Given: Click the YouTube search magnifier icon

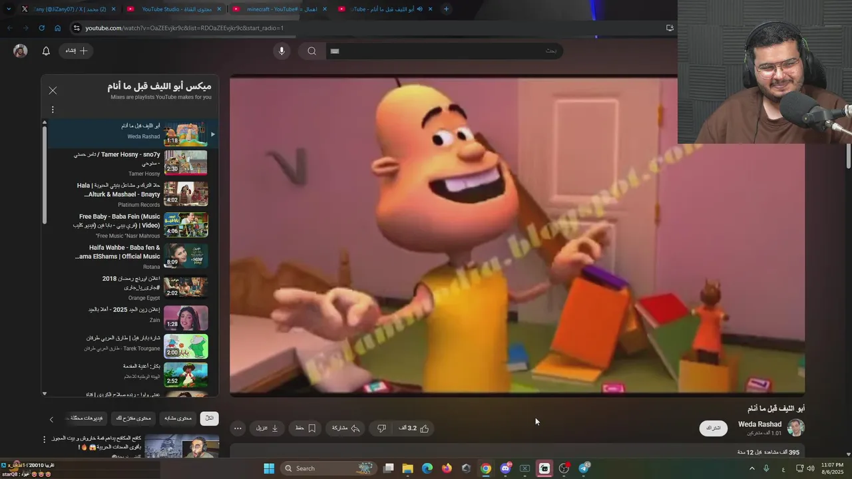Looking at the screenshot, I should pyautogui.click(x=312, y=51).
